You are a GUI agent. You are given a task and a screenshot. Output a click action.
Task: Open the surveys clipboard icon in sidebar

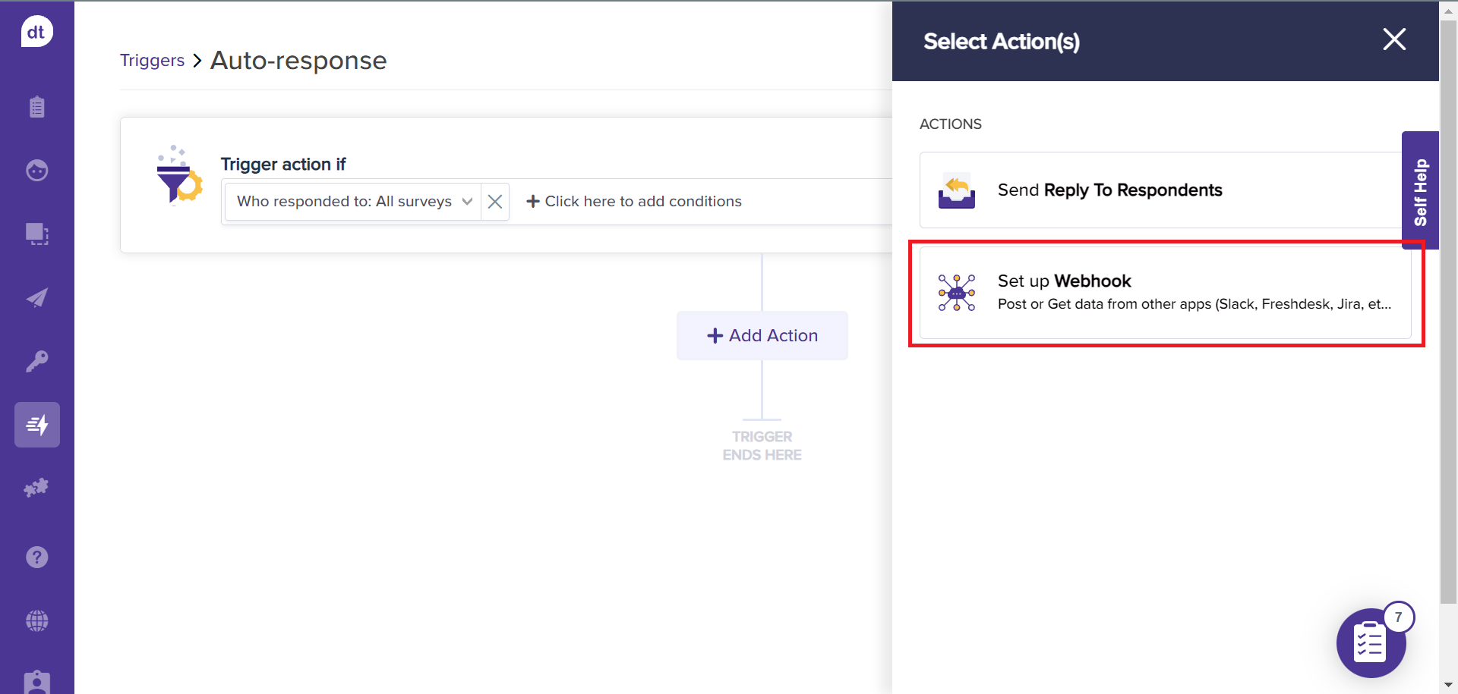36,107
